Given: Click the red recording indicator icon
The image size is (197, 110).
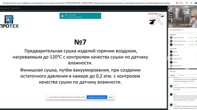Looking at the screenshot, I should click(x=177, y=3).
